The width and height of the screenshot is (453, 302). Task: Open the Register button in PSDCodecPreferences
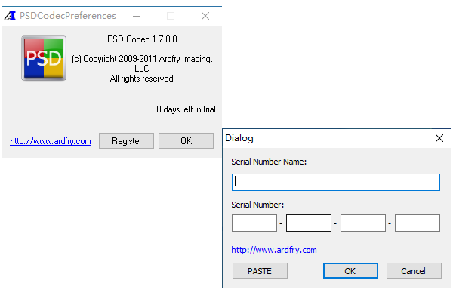126,140
